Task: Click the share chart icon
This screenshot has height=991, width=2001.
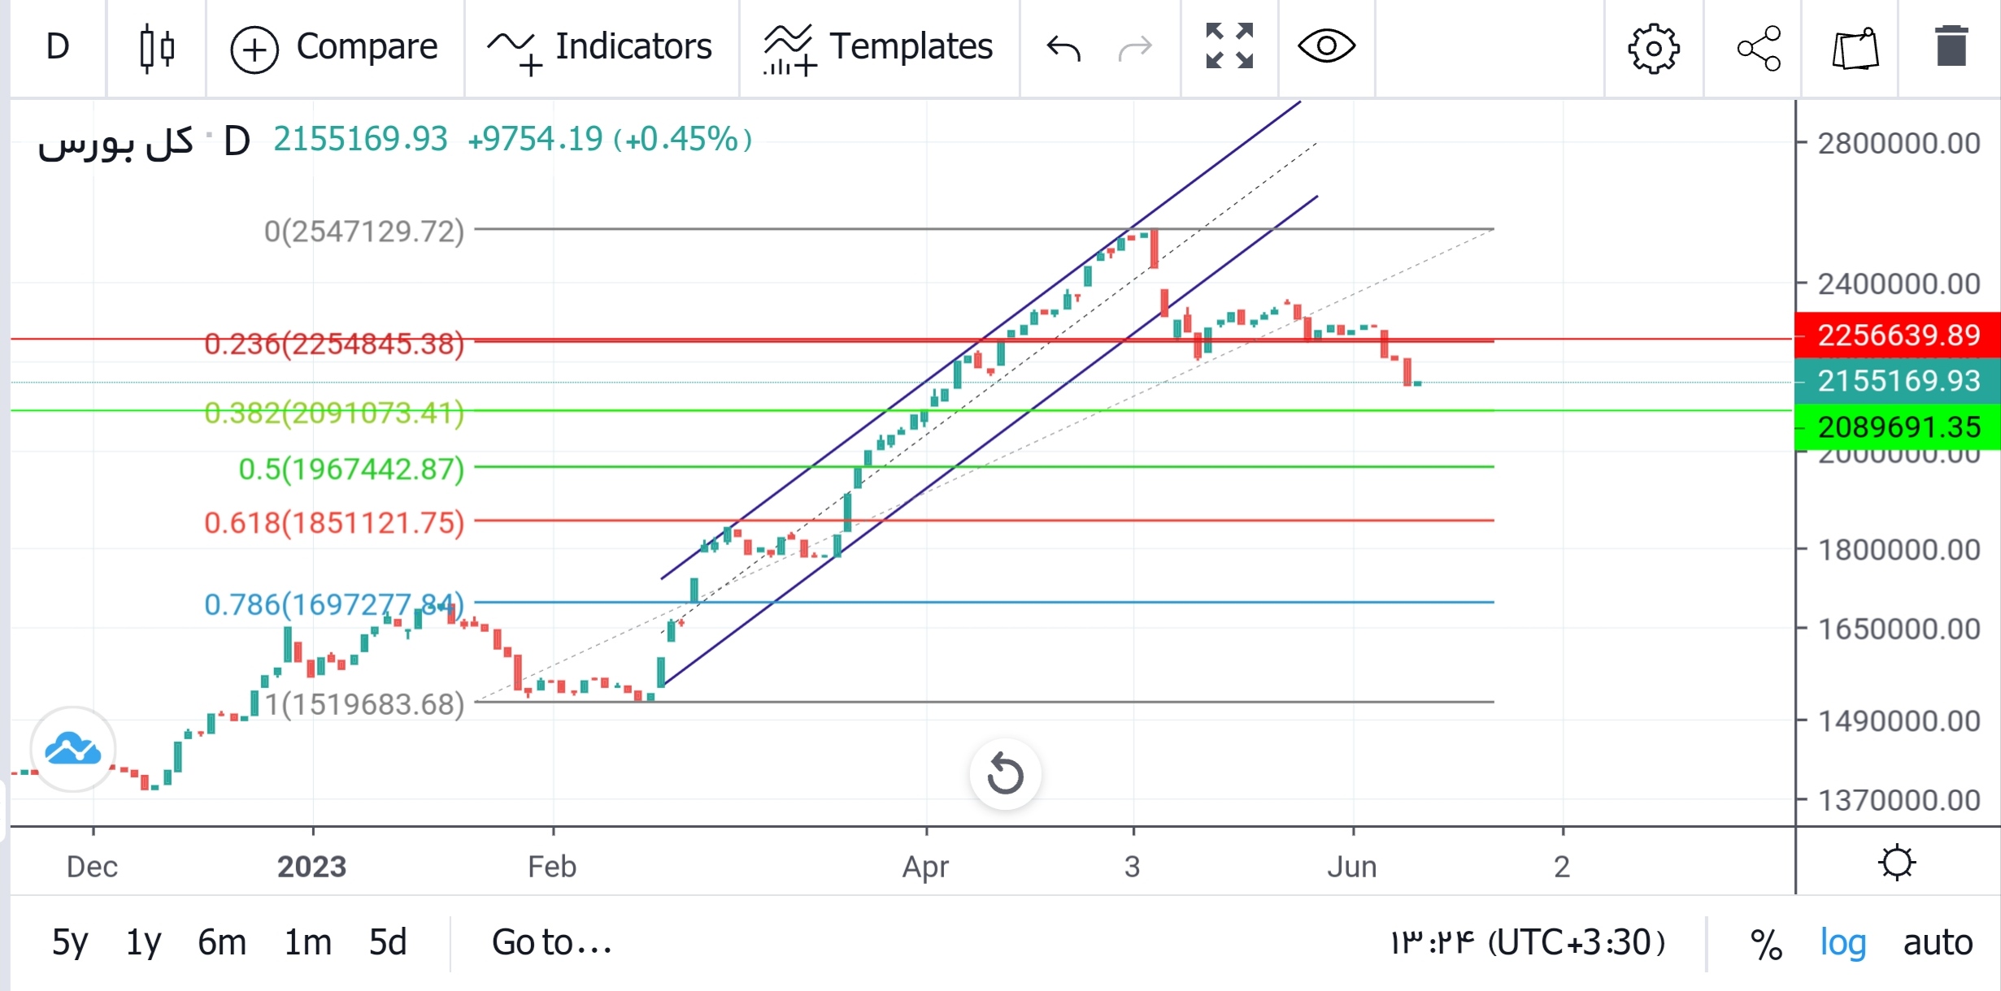Action: [x=1759, y=49]
